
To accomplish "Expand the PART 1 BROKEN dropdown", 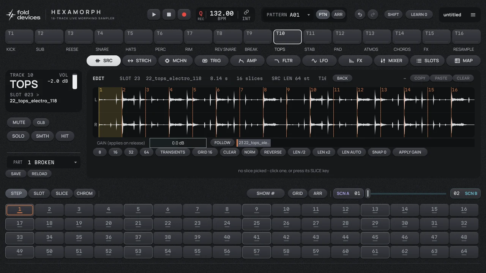I will pyautogui.click(x=43, y=162).
